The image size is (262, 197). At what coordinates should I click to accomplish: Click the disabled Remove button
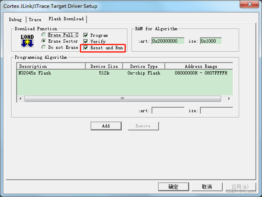pyautogui.click(x=143, y=126)
